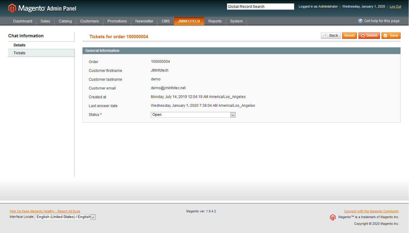Open the System menu
Image resolution: width=409 pixels, height=233 pixels.
coord(236,21)
